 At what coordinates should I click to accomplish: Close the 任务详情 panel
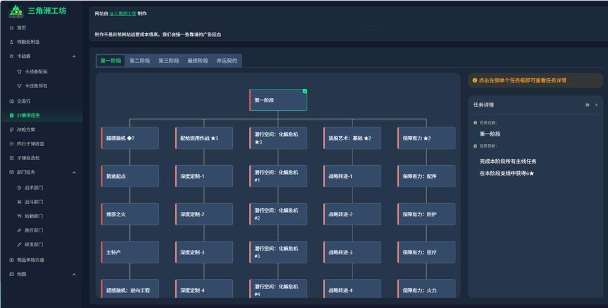click(596, 105)
